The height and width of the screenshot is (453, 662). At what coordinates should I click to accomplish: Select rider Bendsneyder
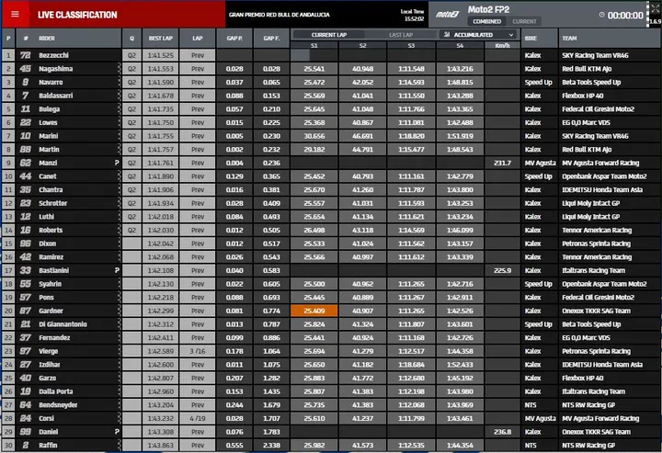[58, 405]
